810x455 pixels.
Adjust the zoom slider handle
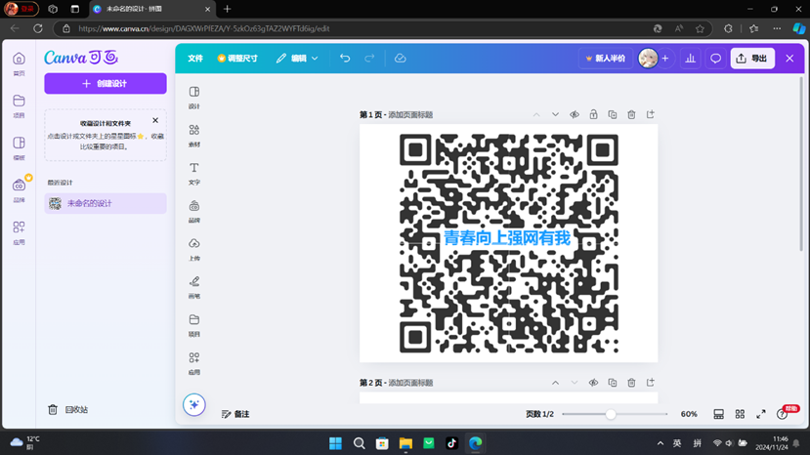[611, 414]
